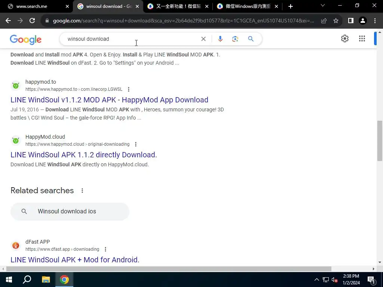
Task: Open the notification center icon
Action: click(371, 280)
